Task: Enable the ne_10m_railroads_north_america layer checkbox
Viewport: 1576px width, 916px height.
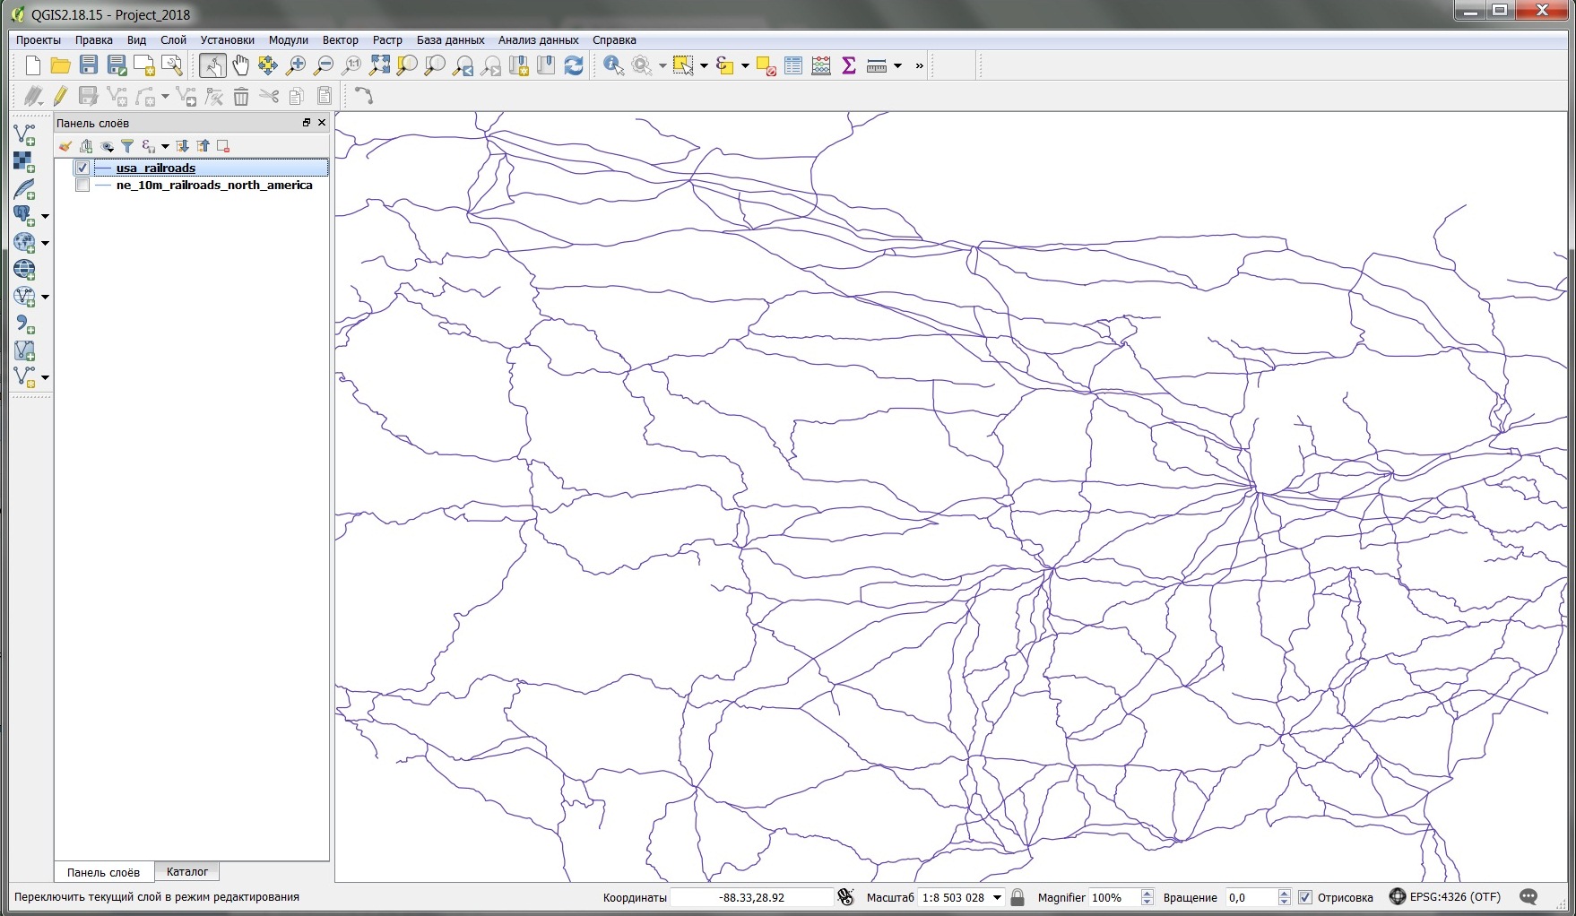Action: 82,186
